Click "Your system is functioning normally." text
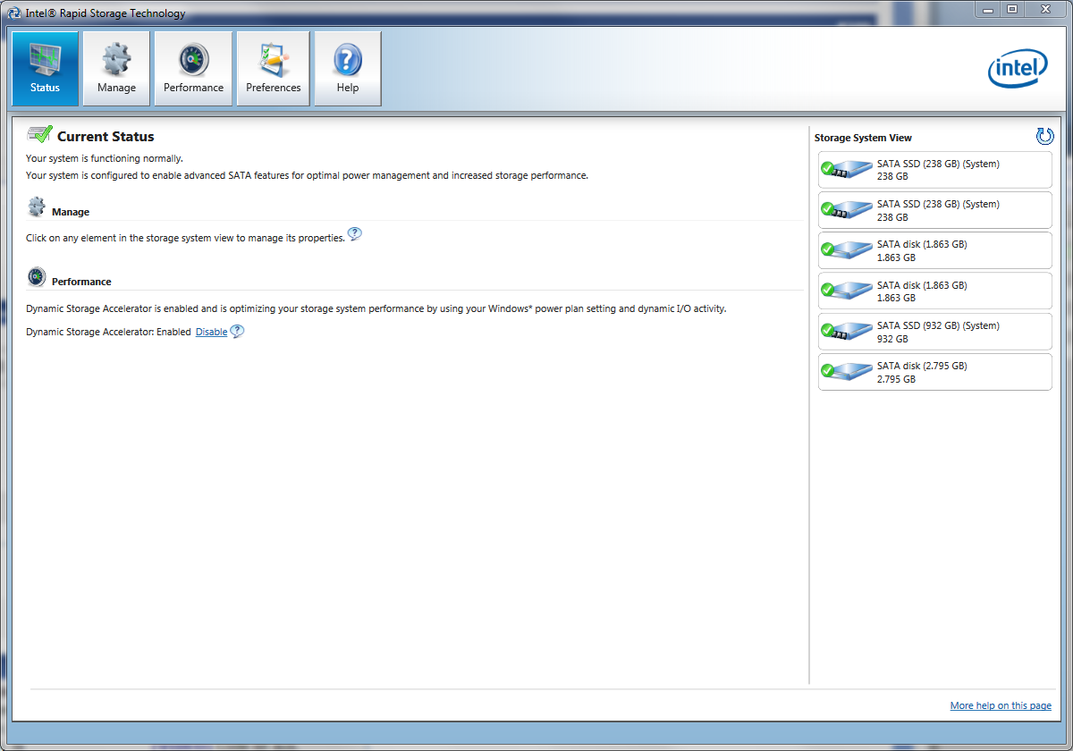Image resolution: width=1073 pixels, height=751 pixels. coord(105,158)
